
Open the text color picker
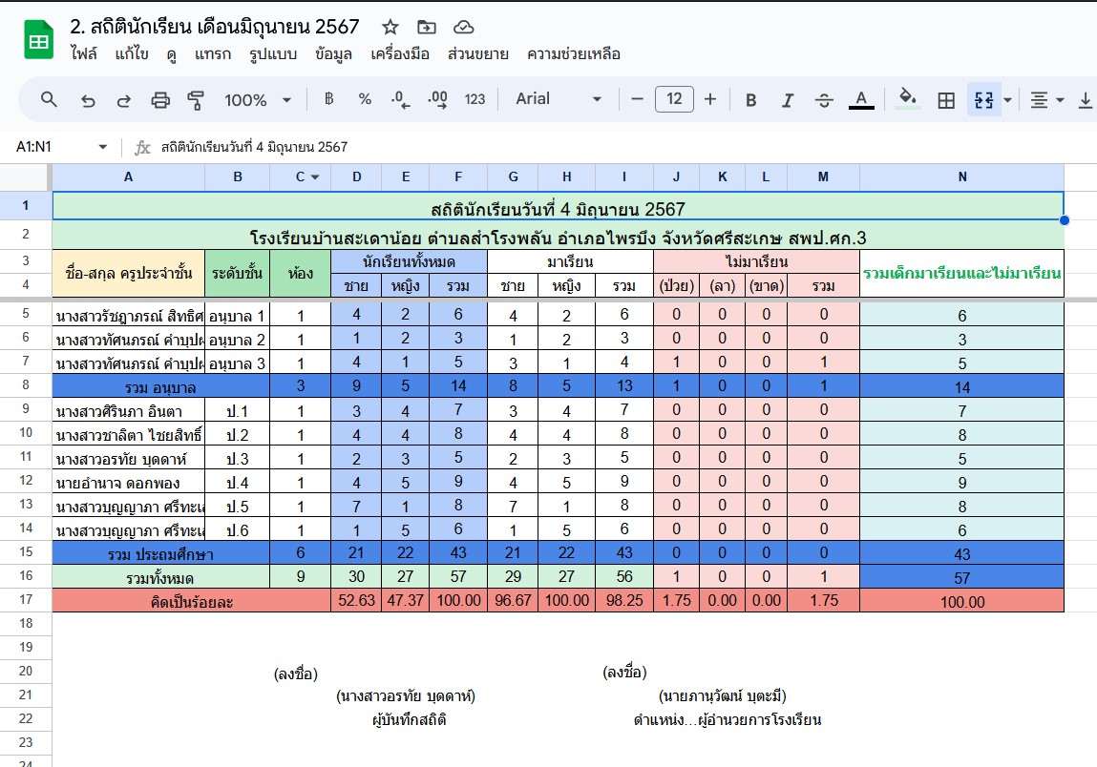click(861, 100)
